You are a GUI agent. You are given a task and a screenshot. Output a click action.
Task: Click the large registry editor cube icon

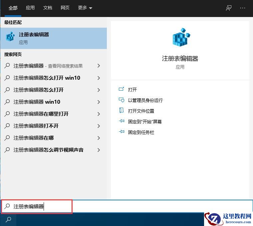(181, 37)
